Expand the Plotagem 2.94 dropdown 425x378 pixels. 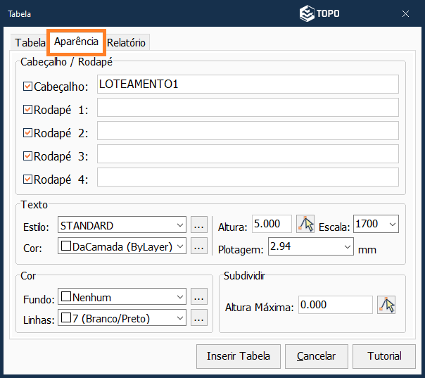pos(348,247)
